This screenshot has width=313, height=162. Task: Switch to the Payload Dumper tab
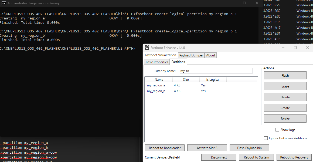pyautogui.click(x=191, y=55)
